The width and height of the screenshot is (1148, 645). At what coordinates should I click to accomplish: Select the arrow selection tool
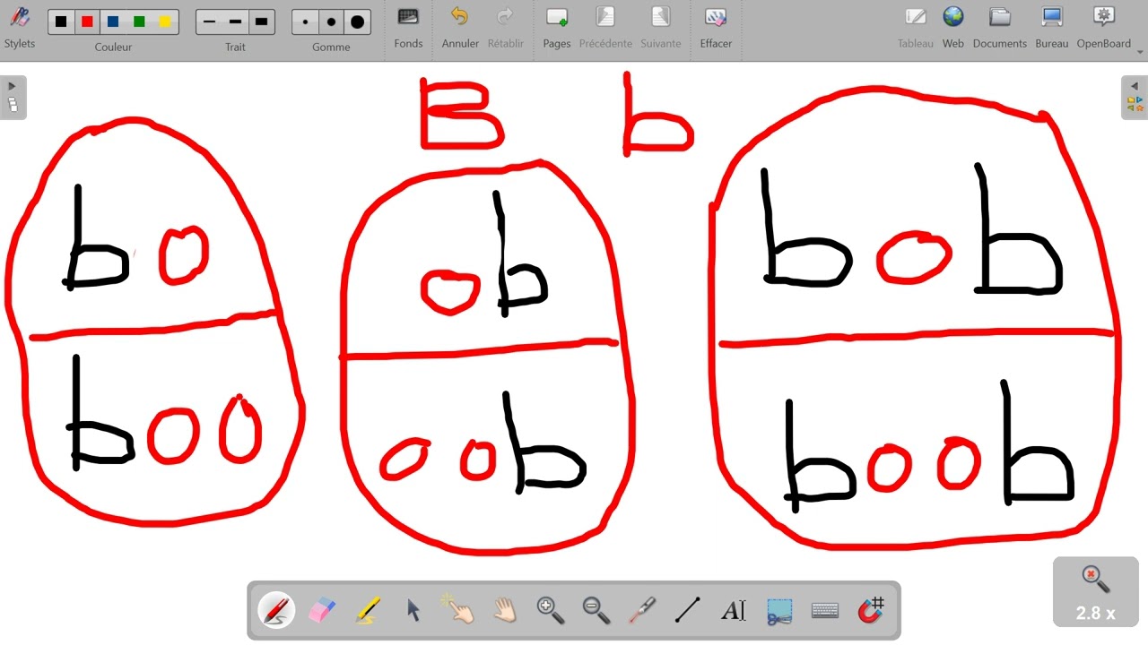click(x=413, y=611)
